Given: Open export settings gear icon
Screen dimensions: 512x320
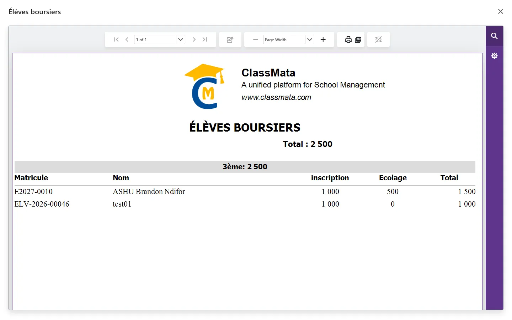Looking at the screenshot, I should coord(494,56).
